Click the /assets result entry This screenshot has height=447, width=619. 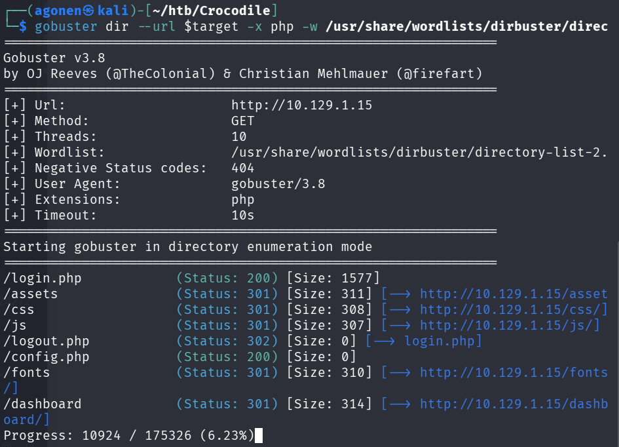pos(31,294)
